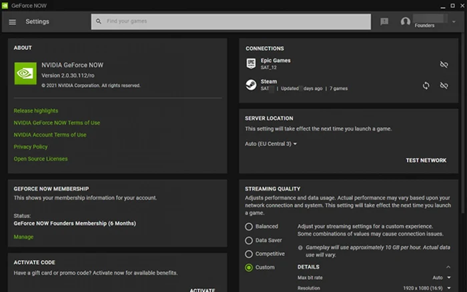Unlink the Steam account
Viewport: 467px width, 292px height.
coord(444,85)
